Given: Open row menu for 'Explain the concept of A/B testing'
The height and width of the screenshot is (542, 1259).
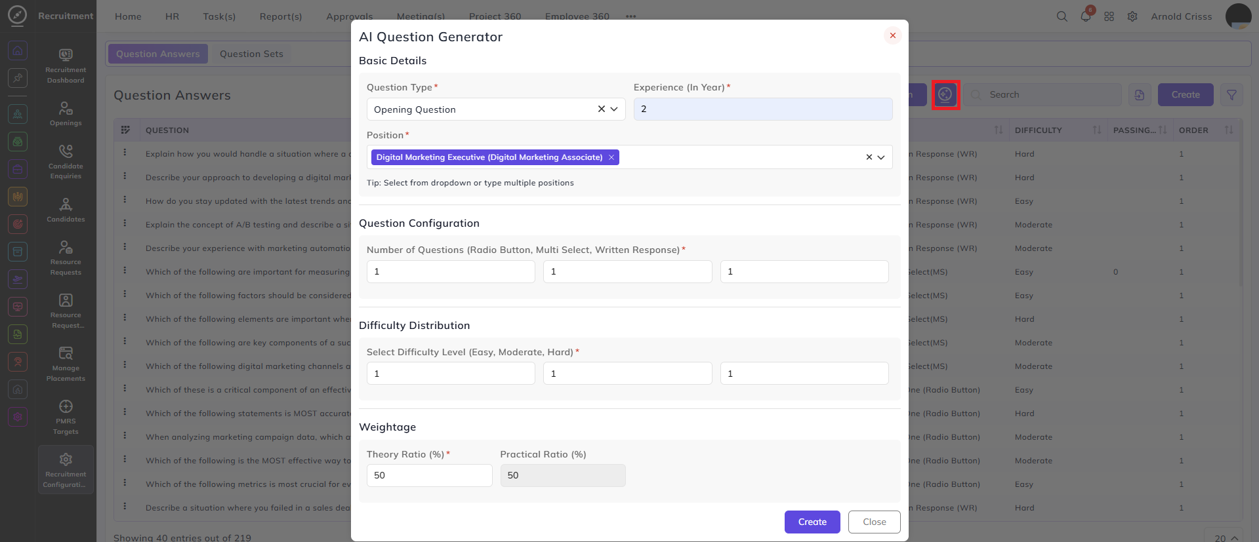Looking at the screenshot, I should [x=125, y=223].
